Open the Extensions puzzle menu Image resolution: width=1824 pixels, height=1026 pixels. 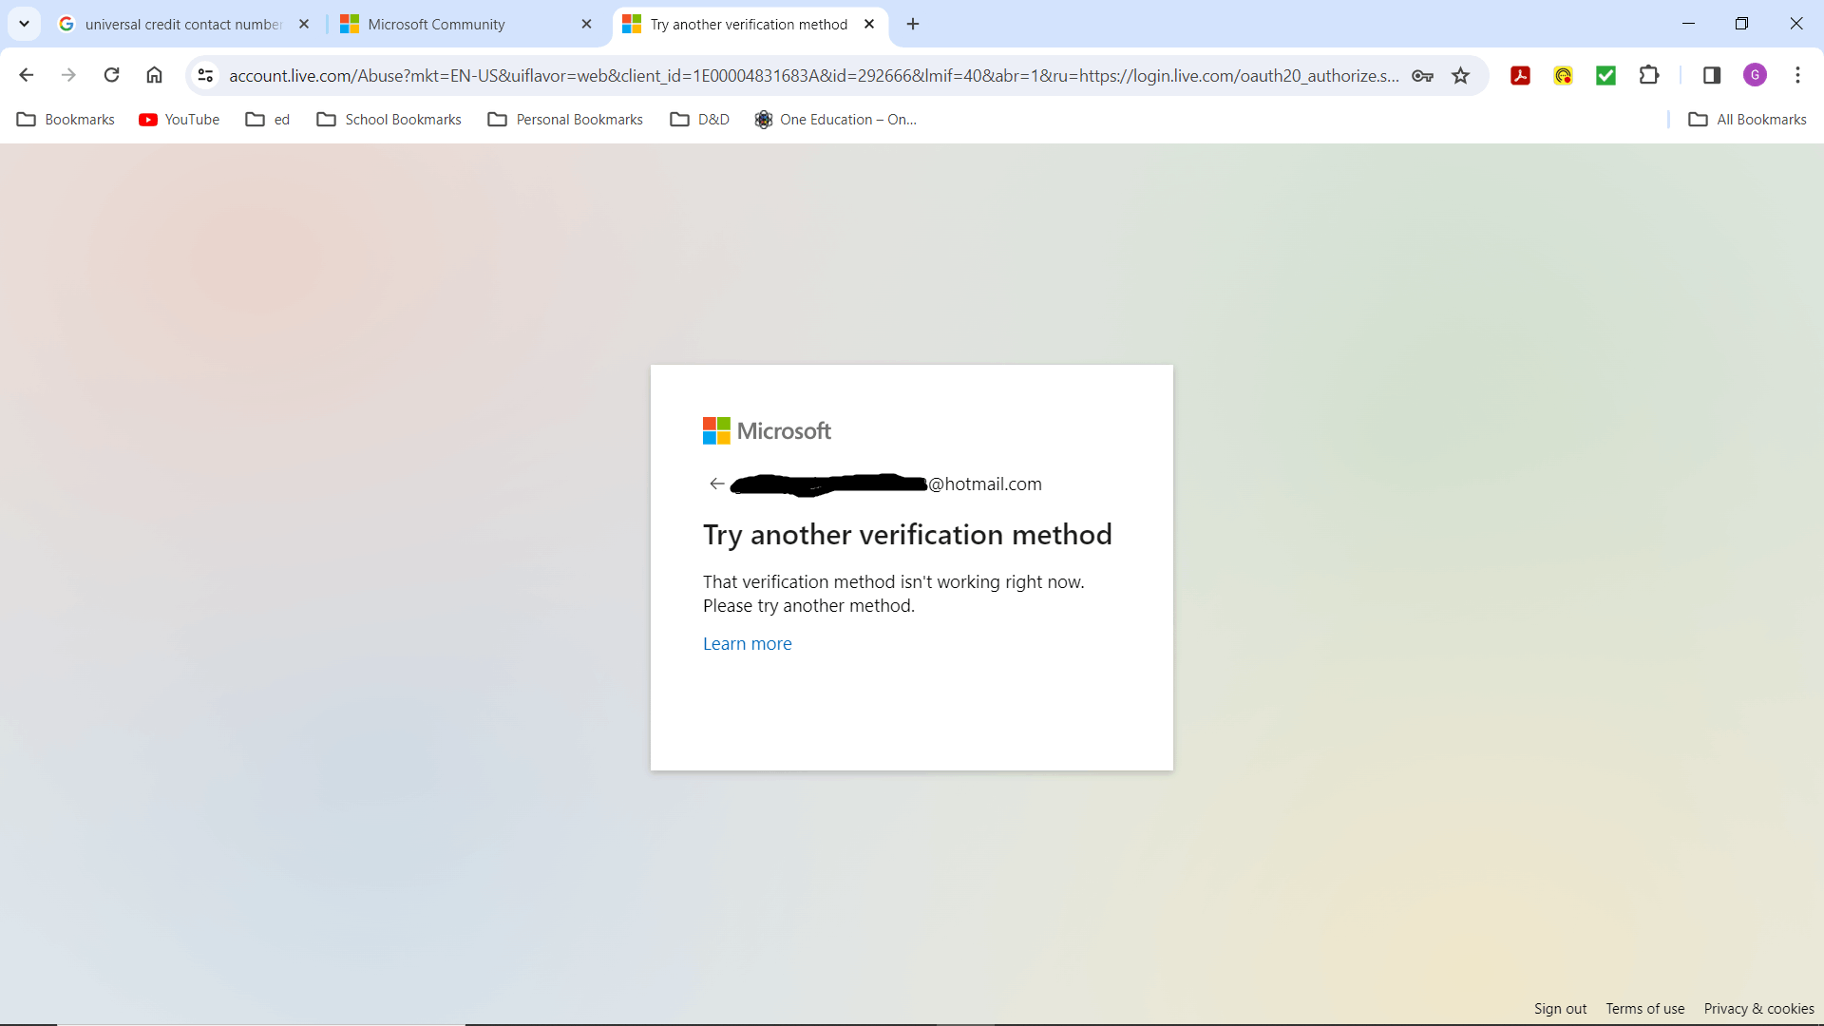coord(1649,75)
